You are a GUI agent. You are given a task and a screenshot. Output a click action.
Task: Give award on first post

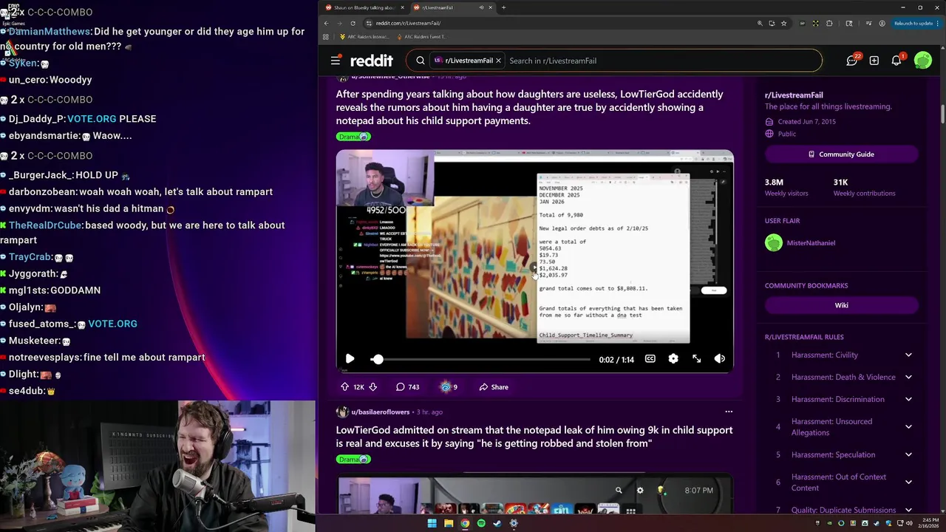[449, 387]
